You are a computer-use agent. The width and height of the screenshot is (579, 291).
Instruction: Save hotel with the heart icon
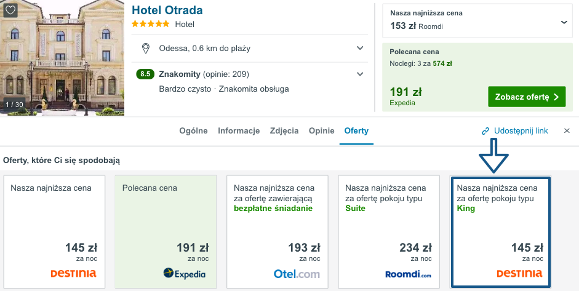coord(10,10)
